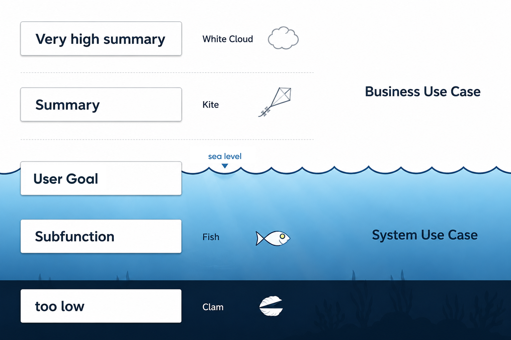The height and width of the screenshot is (340, 511).
Task: Select the Summary box
Action: pos(101,104)
